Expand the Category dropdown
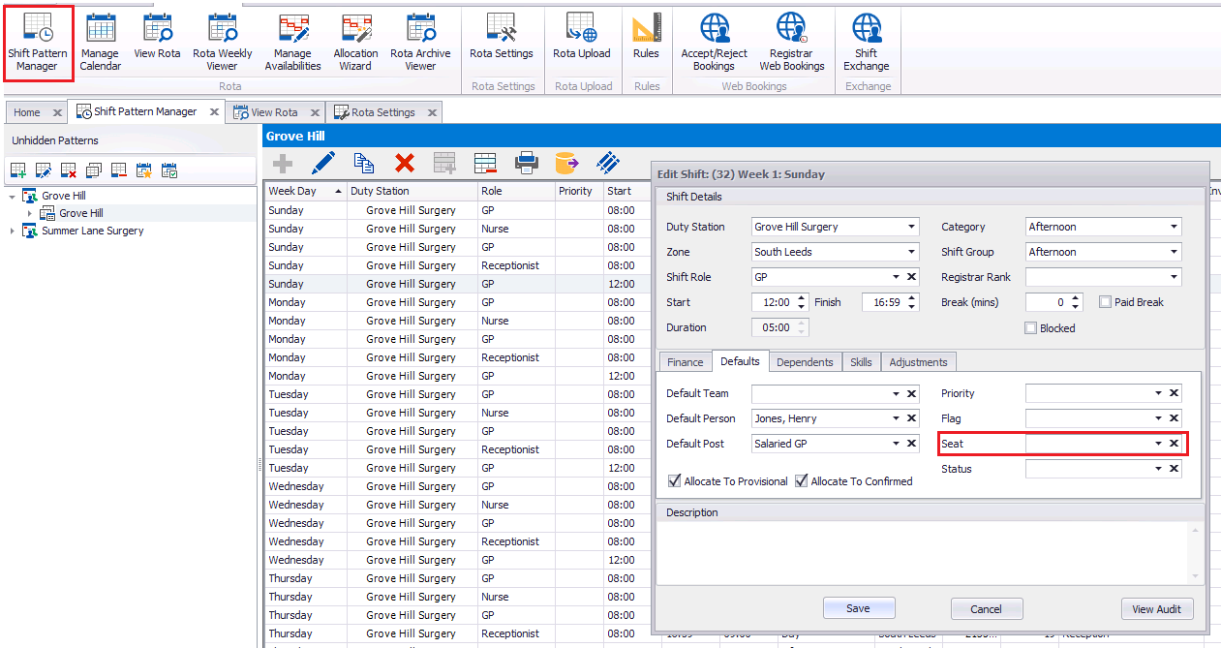 tap(1174, 227)
